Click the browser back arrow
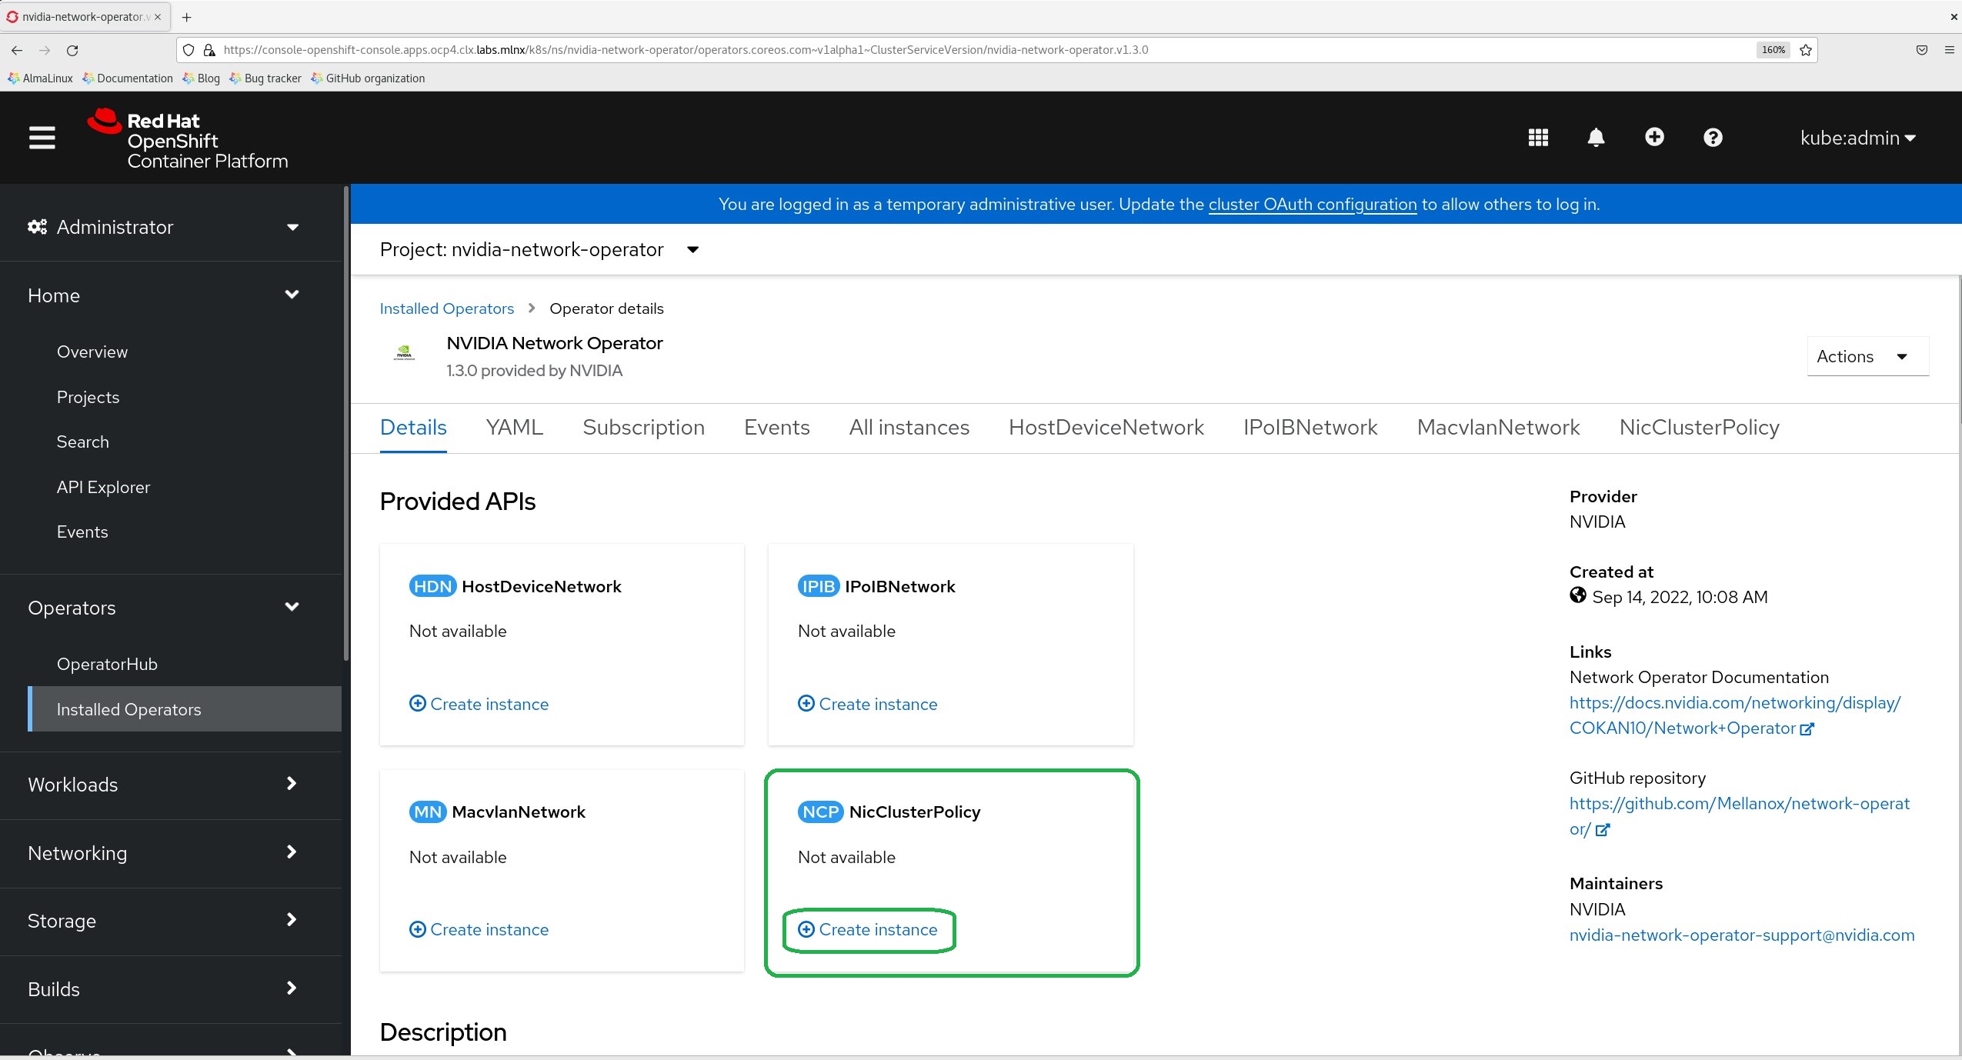Screen dimensions: 1962x1060 click(x=17, y=50)
